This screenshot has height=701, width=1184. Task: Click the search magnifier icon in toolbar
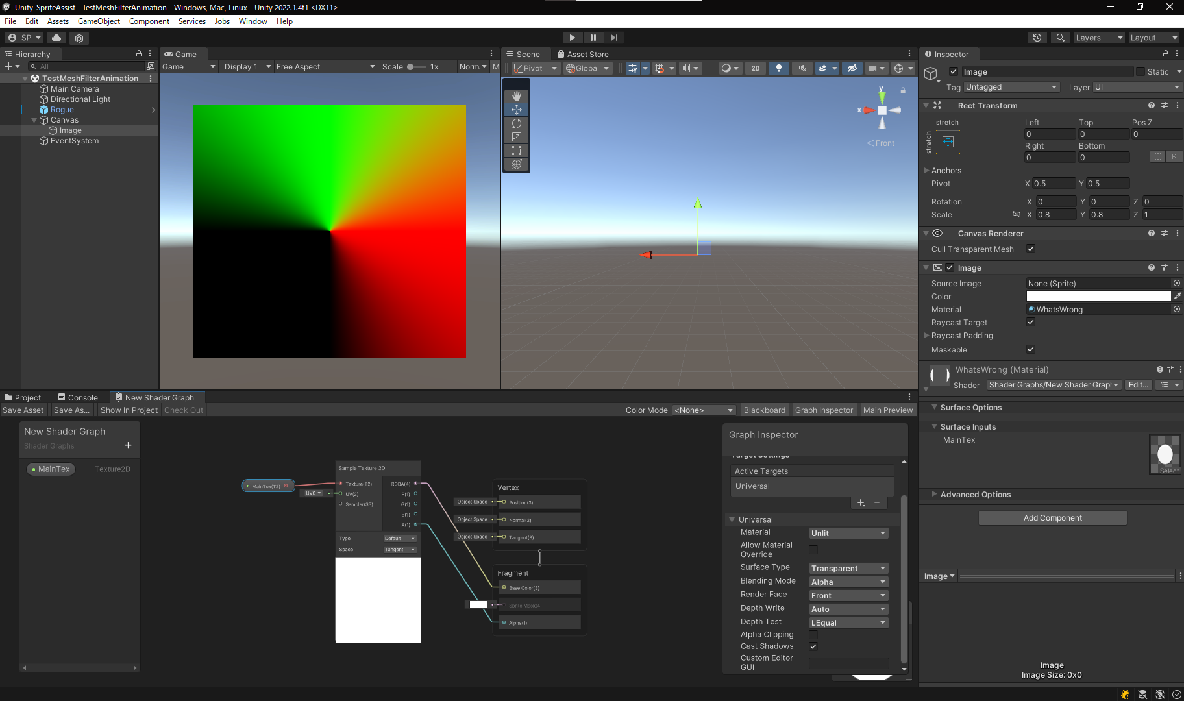click(x=1060, y=38)
